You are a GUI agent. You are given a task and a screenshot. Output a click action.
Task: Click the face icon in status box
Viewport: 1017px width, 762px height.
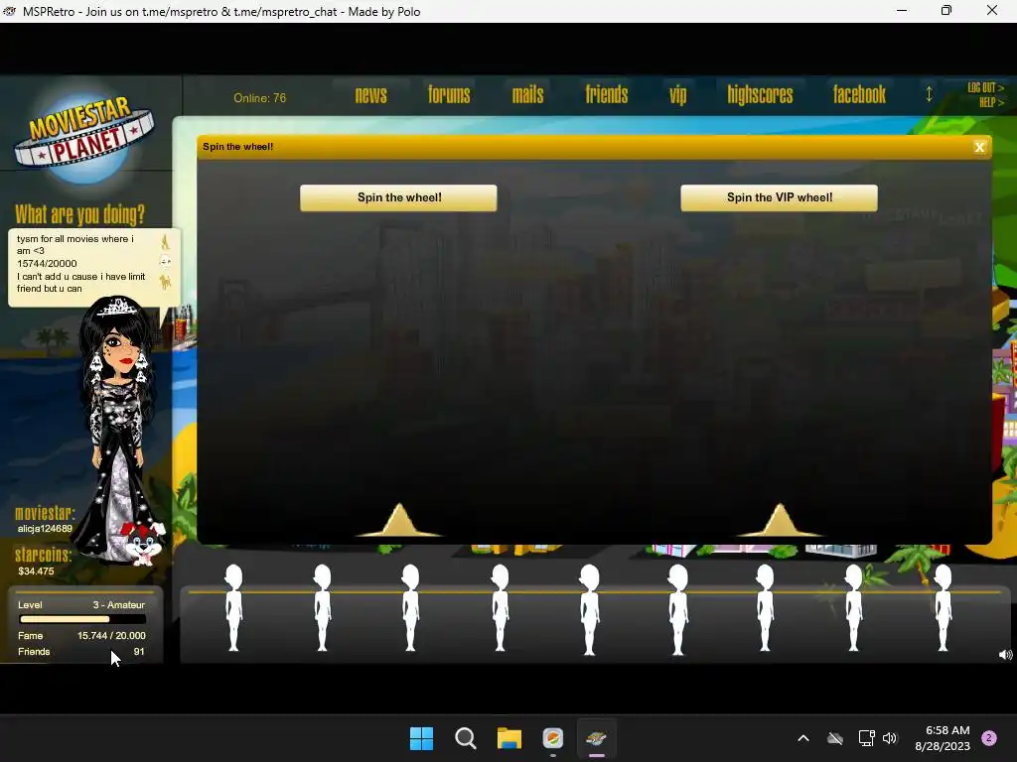[166, 262]
